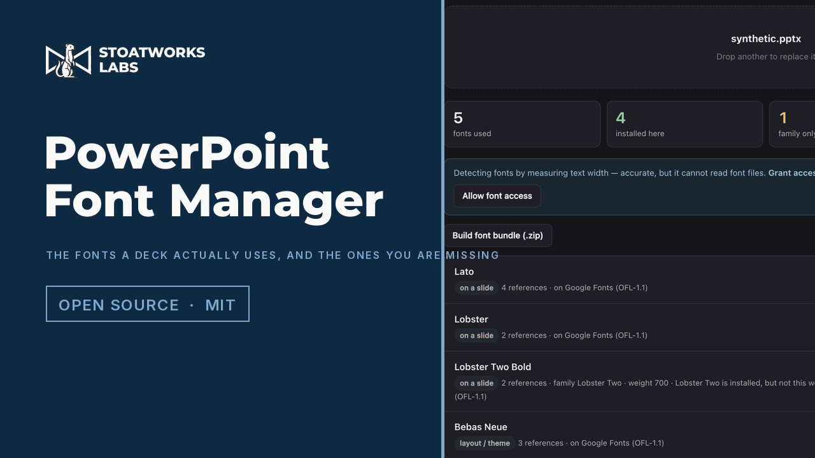This screenshot has width=815, height=458.
Task: Click 'layout / theme' tag under Bebas Neue
Action: (x=485, y=443)
